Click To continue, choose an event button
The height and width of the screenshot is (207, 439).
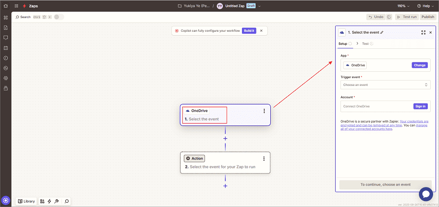tap(385, 185)
